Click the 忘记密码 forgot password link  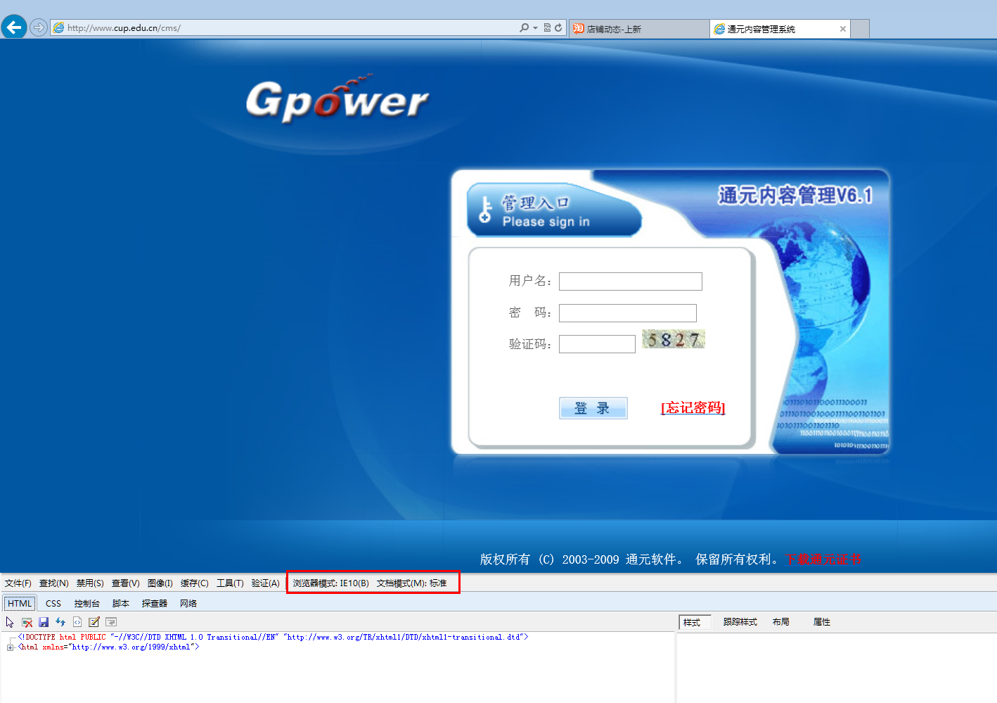[693, 408]
